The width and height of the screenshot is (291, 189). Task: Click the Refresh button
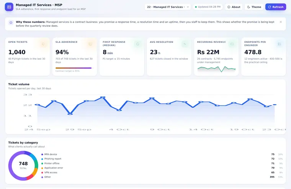point(276,7)
